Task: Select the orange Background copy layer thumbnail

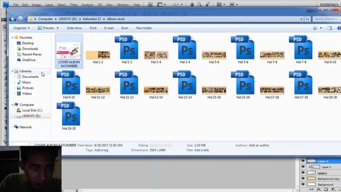Action: click(311, 179)
